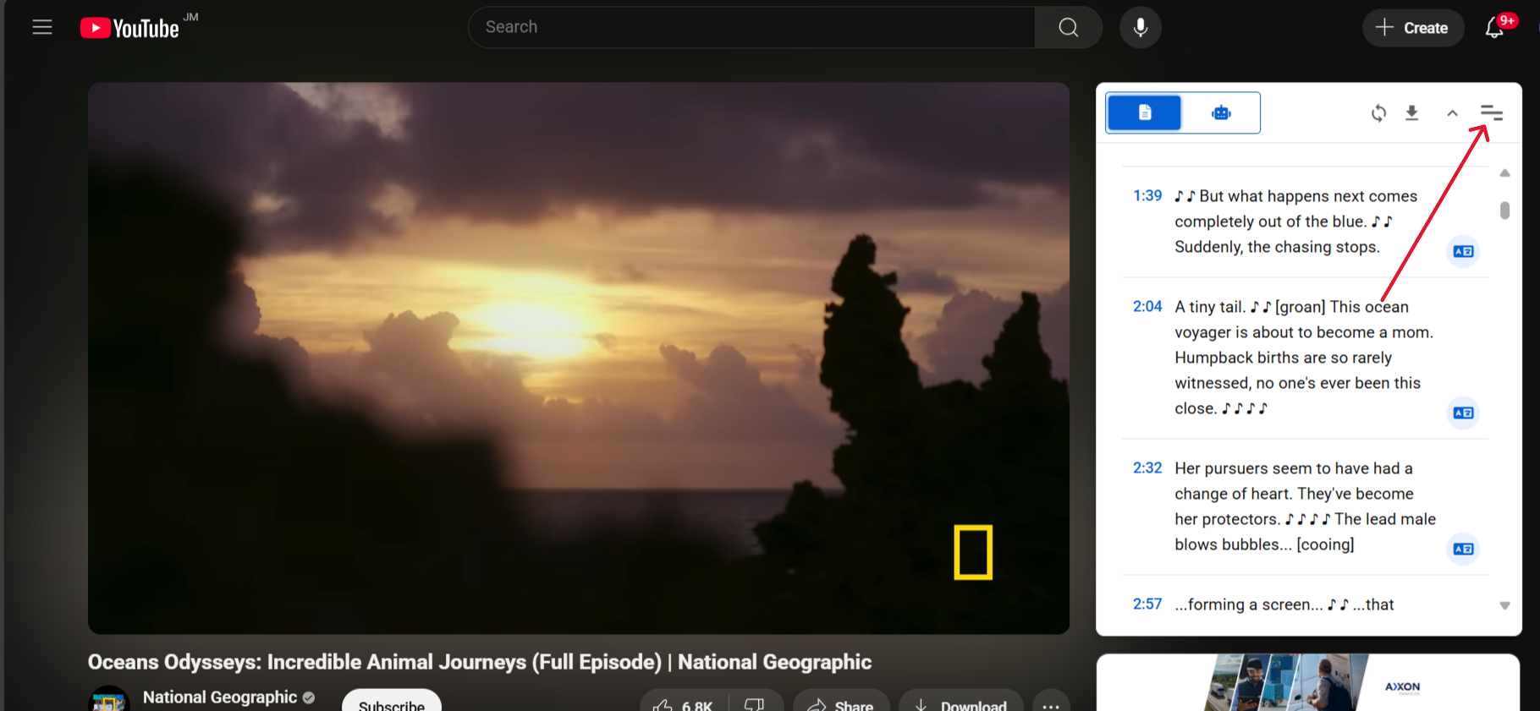This screenshot has height=711, width=1540.
Task: Click the search magnifier button
Action: [x=1068, y=28]
